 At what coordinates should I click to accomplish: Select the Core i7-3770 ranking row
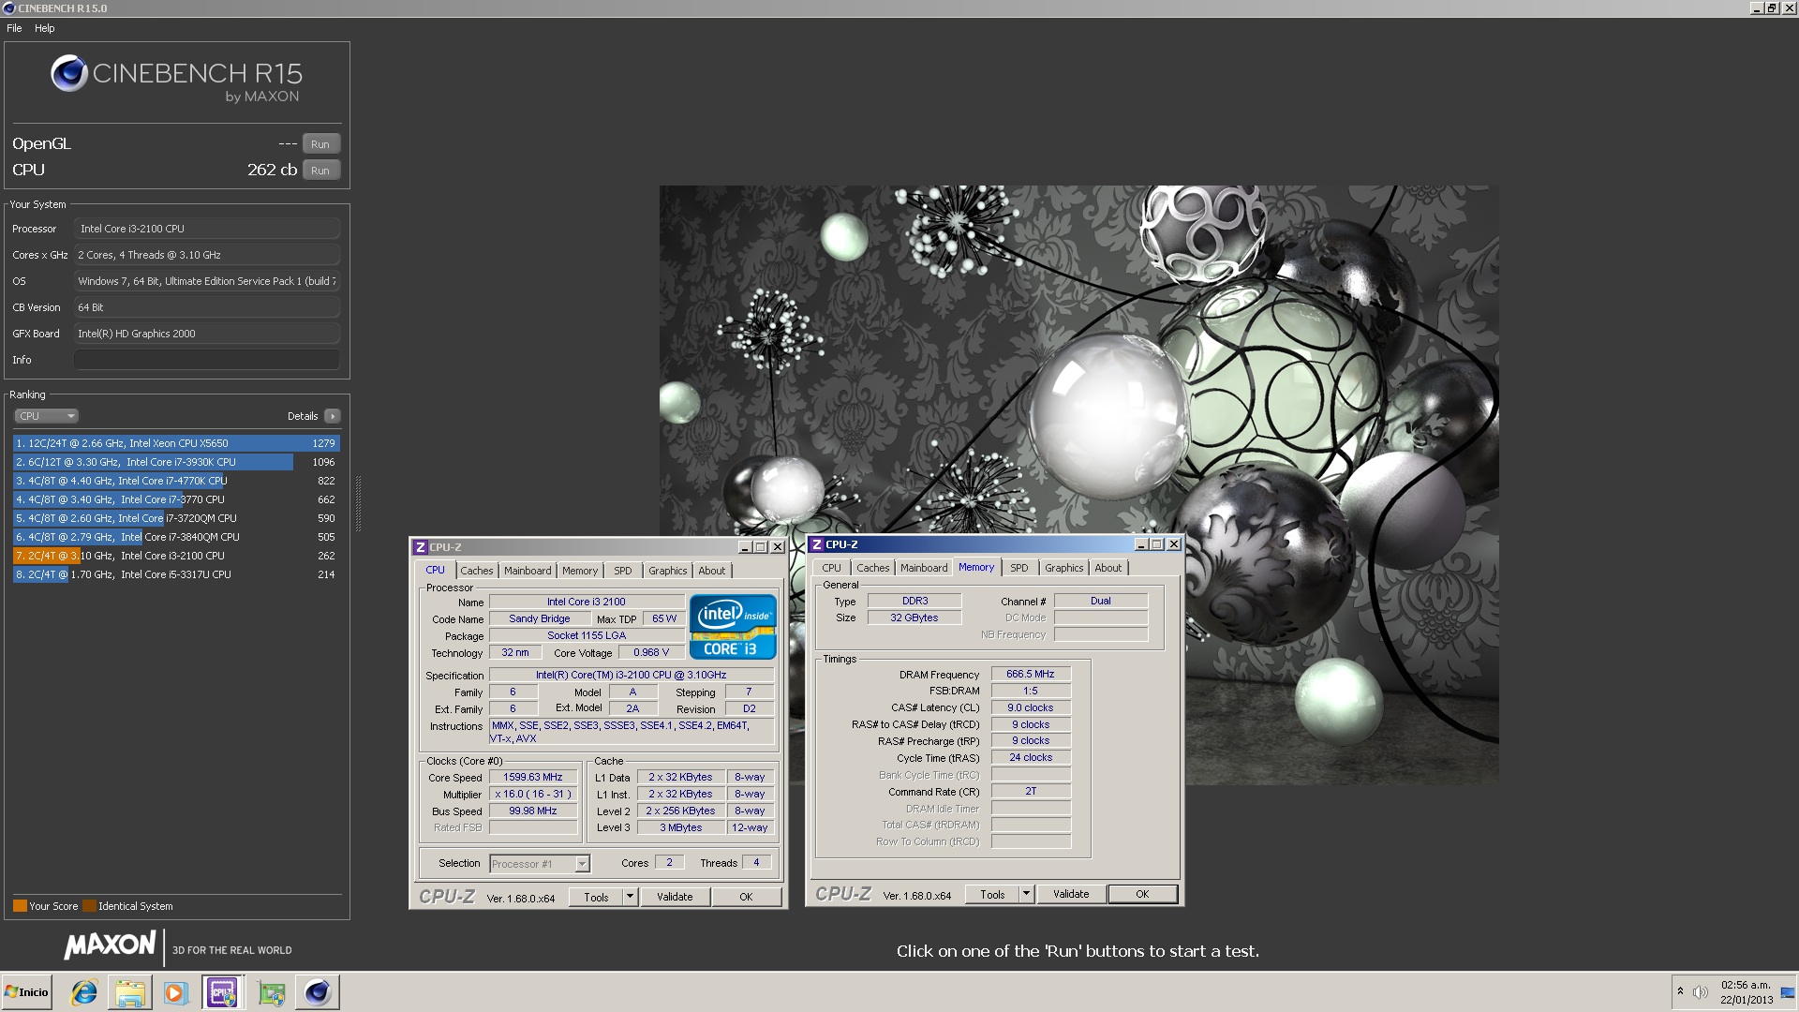point(176,499)
